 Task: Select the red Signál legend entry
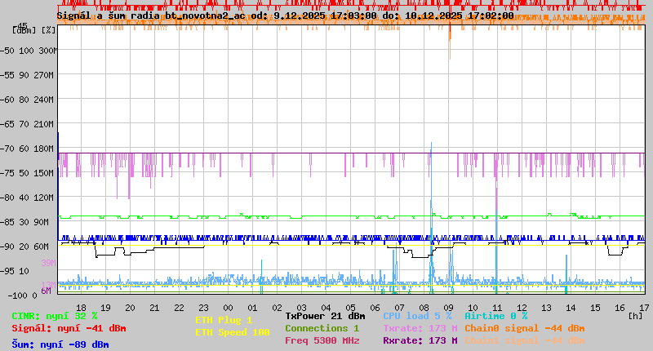click(x=69, y=328)
